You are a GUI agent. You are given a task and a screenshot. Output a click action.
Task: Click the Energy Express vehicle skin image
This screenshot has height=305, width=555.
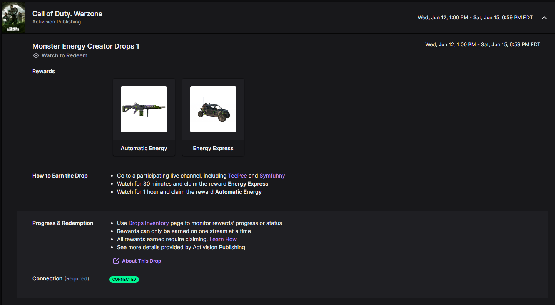213,109
